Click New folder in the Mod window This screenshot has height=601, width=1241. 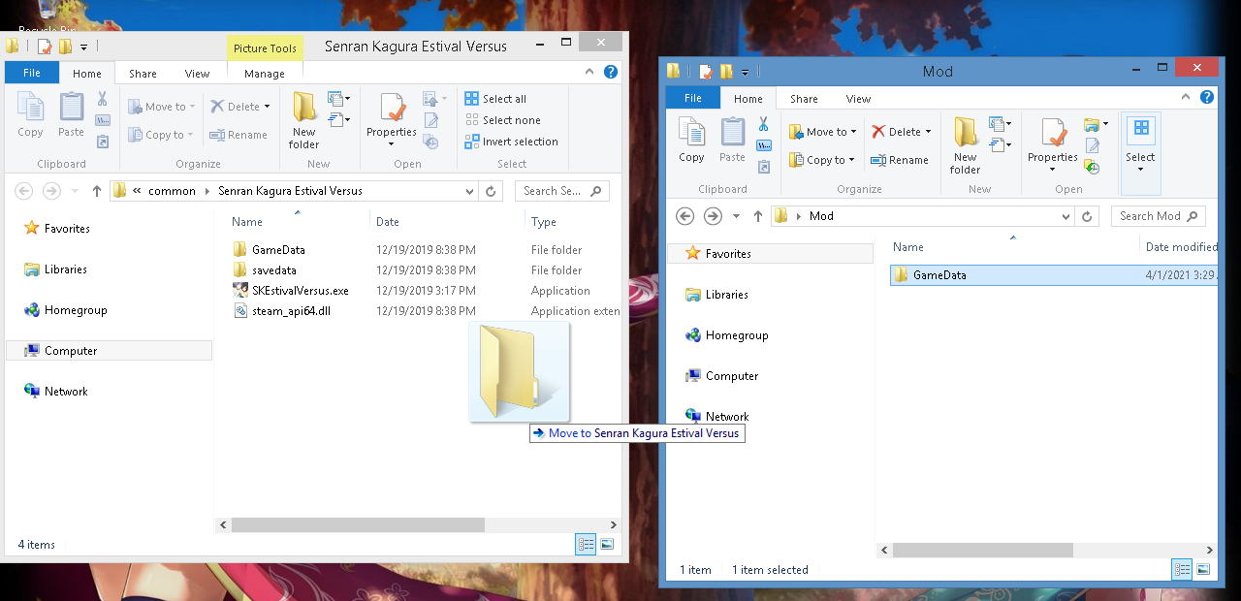(965, 145)
